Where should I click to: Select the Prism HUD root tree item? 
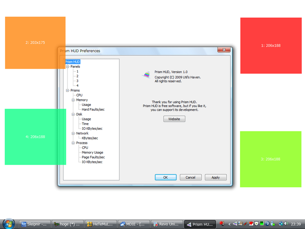click(x=73, y=62)
